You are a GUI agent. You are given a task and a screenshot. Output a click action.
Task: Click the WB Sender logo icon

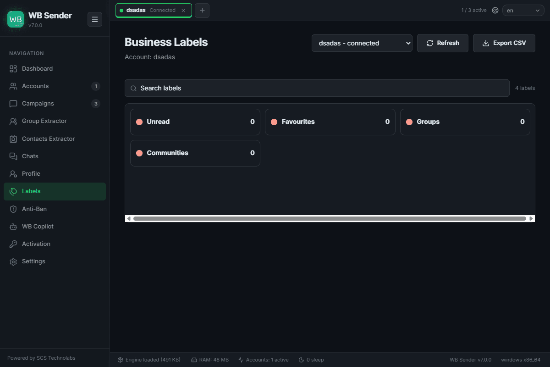[16, 19]
